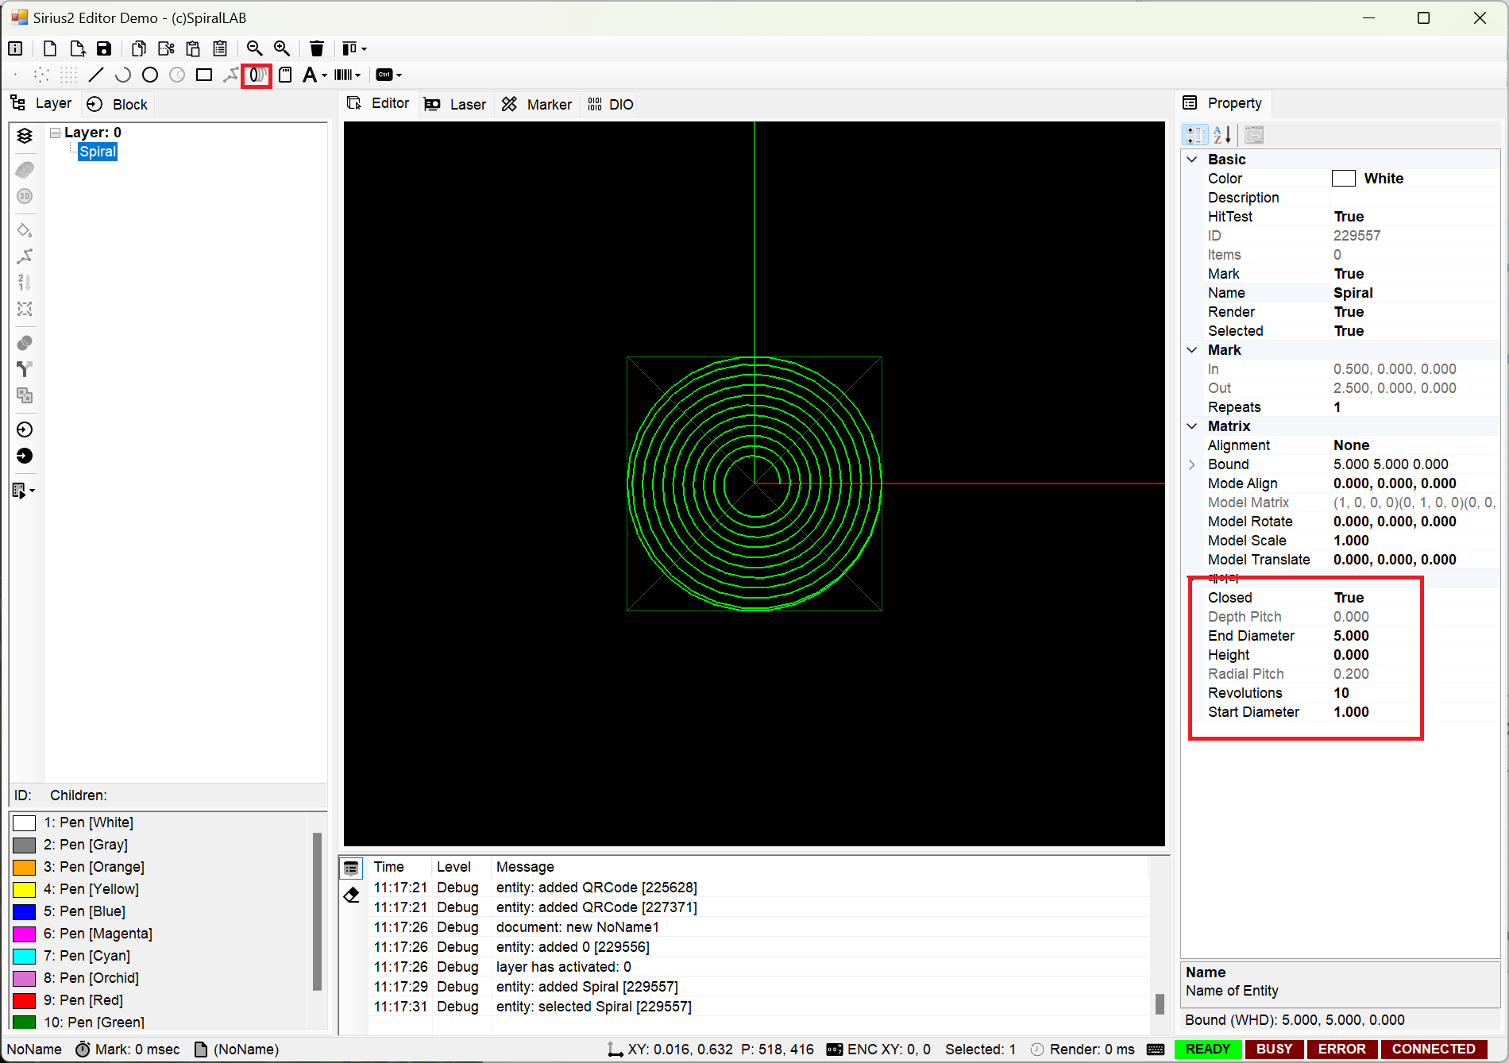The height and width of the screenshot is (1063, 1509).
Task: Expand the Bound property row
Action: [x=1191, y=464]
